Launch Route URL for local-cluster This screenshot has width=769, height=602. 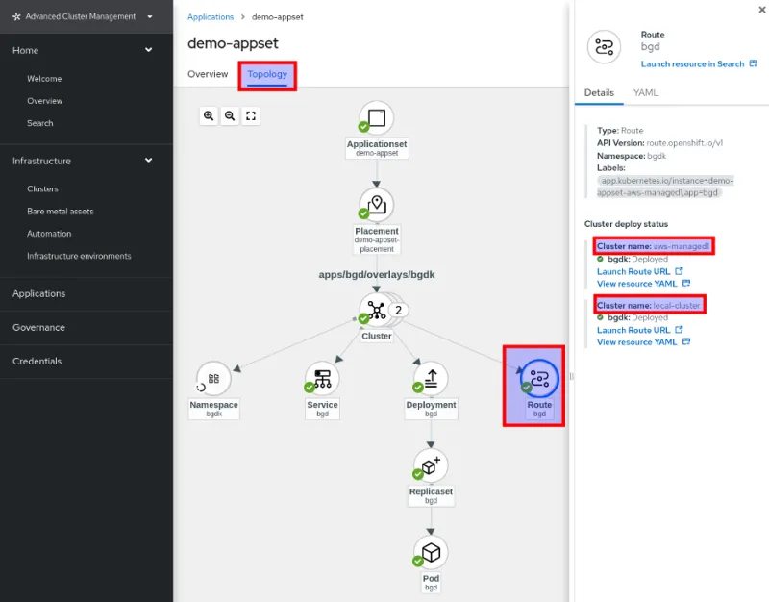633,330
